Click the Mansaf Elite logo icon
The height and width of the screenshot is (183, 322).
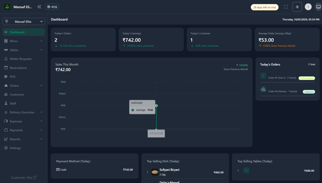(7, 7)
